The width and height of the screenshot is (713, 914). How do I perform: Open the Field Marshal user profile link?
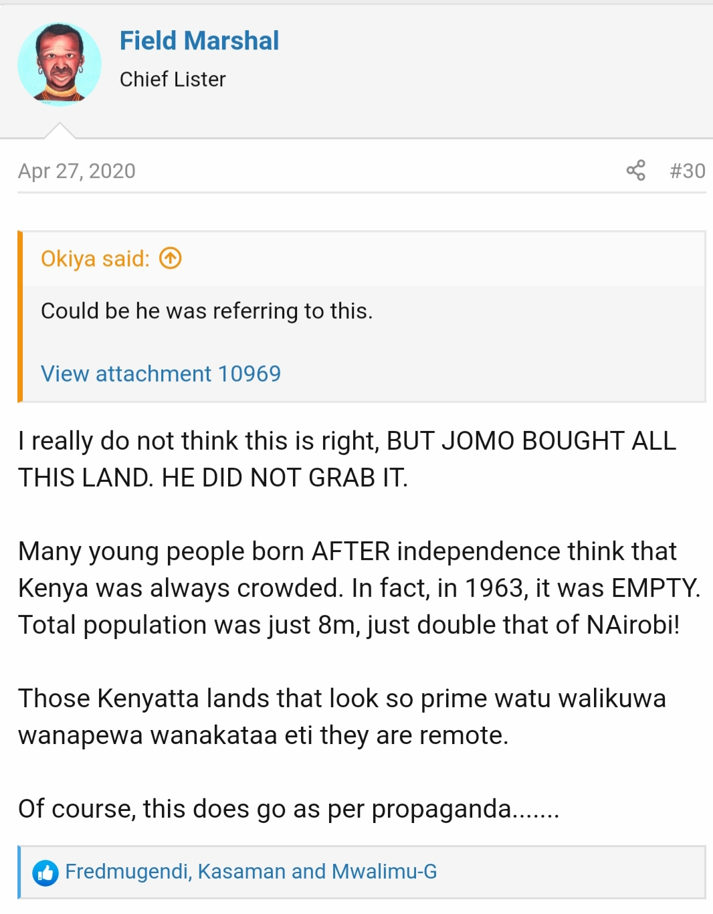coord(199,41)
